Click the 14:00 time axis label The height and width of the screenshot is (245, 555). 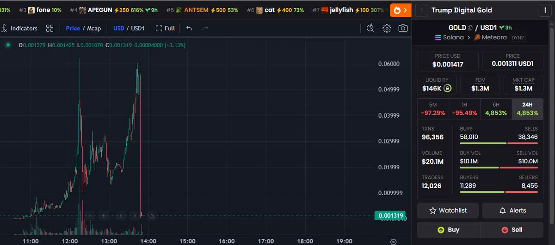click(148, 241)
